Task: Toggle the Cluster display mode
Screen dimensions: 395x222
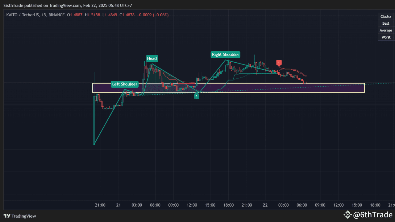Action: 386,16
